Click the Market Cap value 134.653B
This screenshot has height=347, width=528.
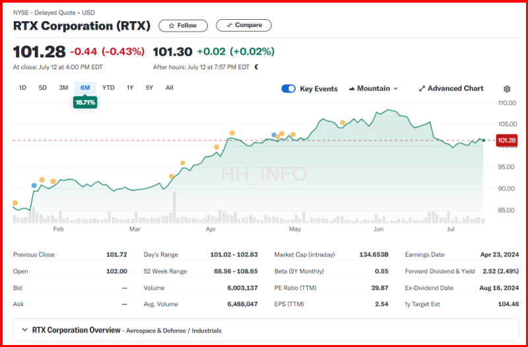coord(374,255)
